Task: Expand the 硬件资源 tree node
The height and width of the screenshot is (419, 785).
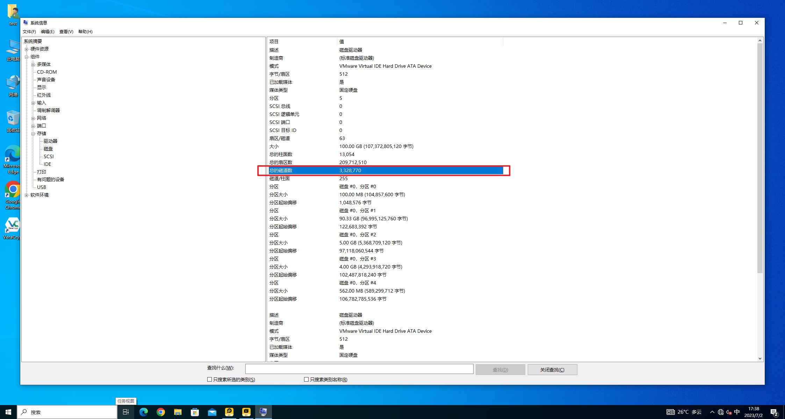Action: click(27, 49)
